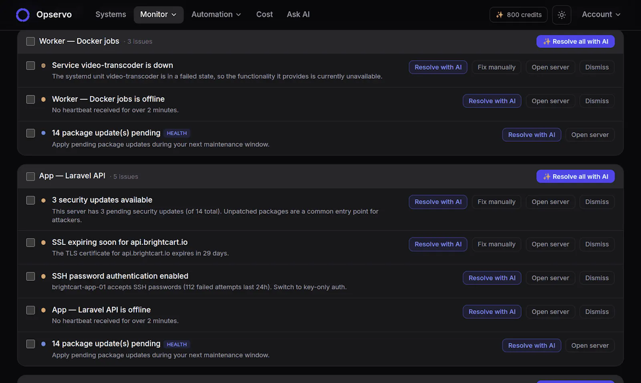The image size is (641, 383).
Task: Fix 3 security updates manually
Action: coord(496,202)
